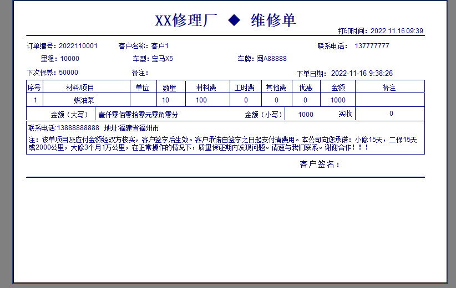This screenshot has width=456, height=288.
Task: Click amount in words 壹仟零佰零拾零元零角零分
Action: 138,115
